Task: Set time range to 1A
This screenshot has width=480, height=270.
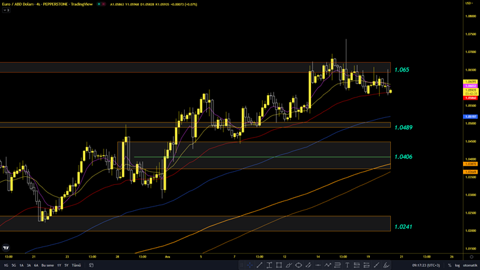Action: (22, 265)
